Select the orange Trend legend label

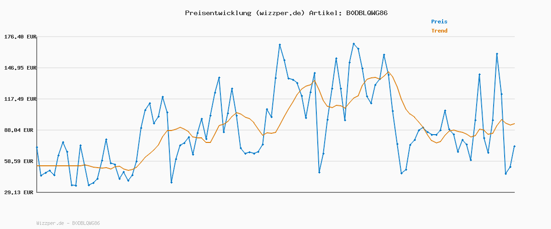click(x=439, y=31)
